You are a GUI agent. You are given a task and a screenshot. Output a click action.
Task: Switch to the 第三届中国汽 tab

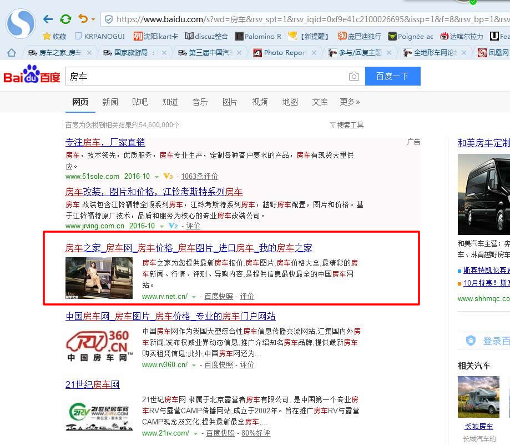(x=205, y=52)
